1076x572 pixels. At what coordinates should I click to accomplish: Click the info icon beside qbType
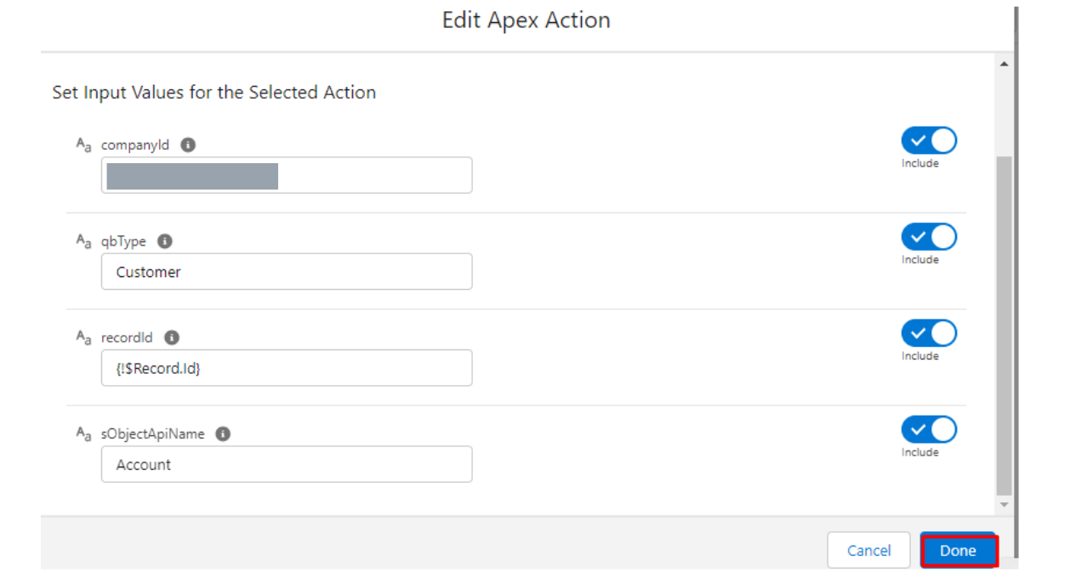click(165, 241)
